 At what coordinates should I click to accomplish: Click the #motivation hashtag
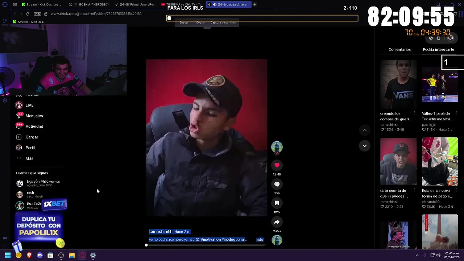click(x=210, y=240)
